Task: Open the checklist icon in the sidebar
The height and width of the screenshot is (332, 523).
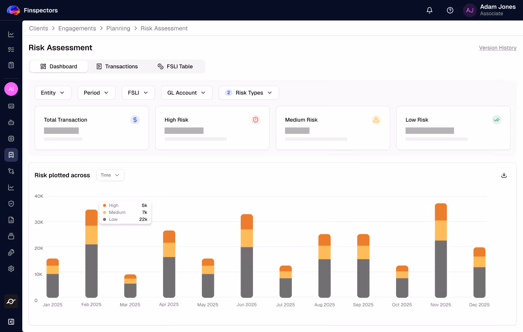Action: pos(11,50)
